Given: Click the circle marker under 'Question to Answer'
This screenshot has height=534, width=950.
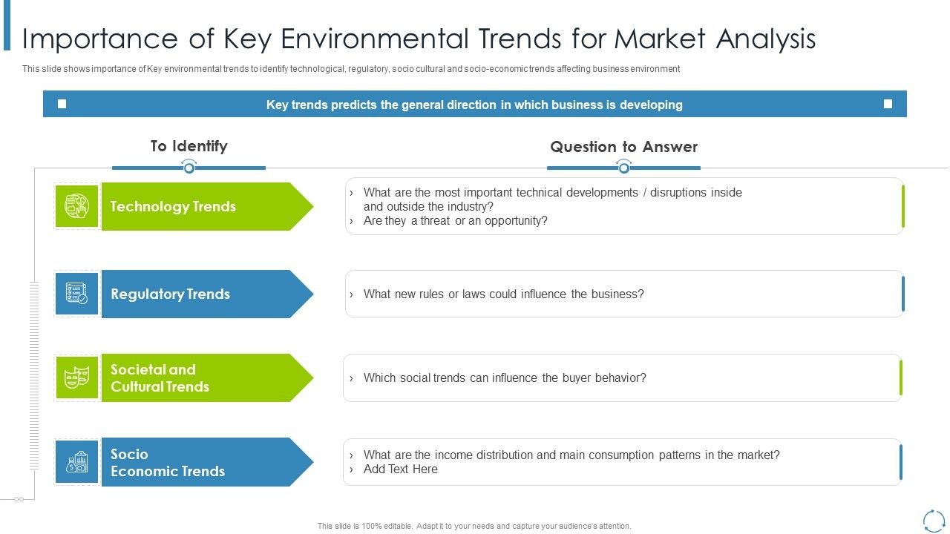Looking at the screenshot, I should [x=624, y=168].
